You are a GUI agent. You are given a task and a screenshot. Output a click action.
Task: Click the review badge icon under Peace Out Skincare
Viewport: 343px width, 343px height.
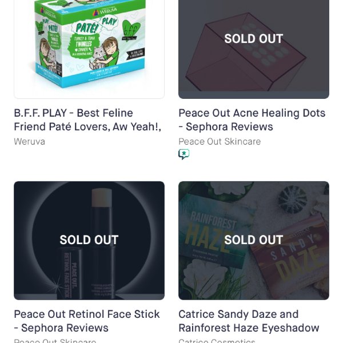click(184, 154)
